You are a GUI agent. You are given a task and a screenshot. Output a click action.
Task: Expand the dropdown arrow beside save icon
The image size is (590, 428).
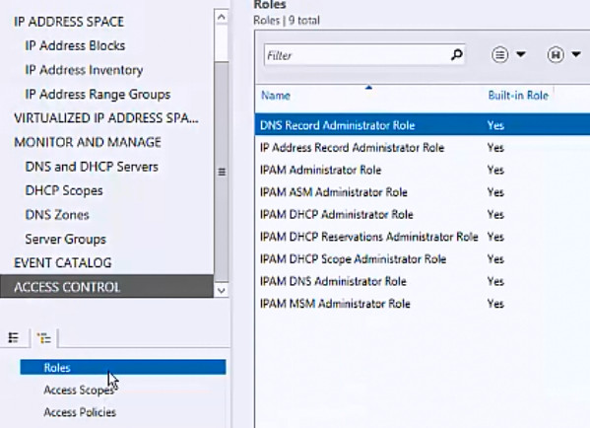[x=576, y=54]
